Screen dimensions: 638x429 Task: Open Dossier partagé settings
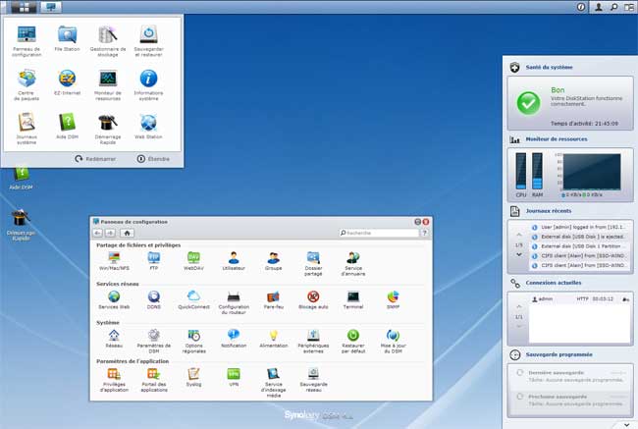point(313,263)
